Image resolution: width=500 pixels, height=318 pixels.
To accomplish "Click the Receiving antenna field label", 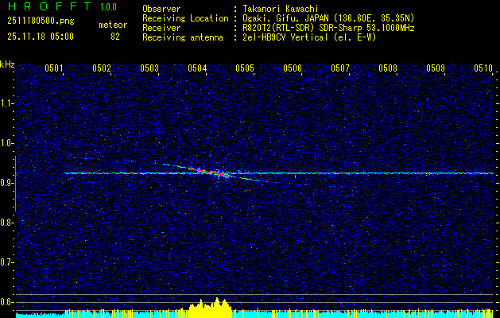I will [183, 37].
